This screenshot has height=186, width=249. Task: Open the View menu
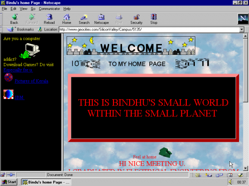click(23, 9)
